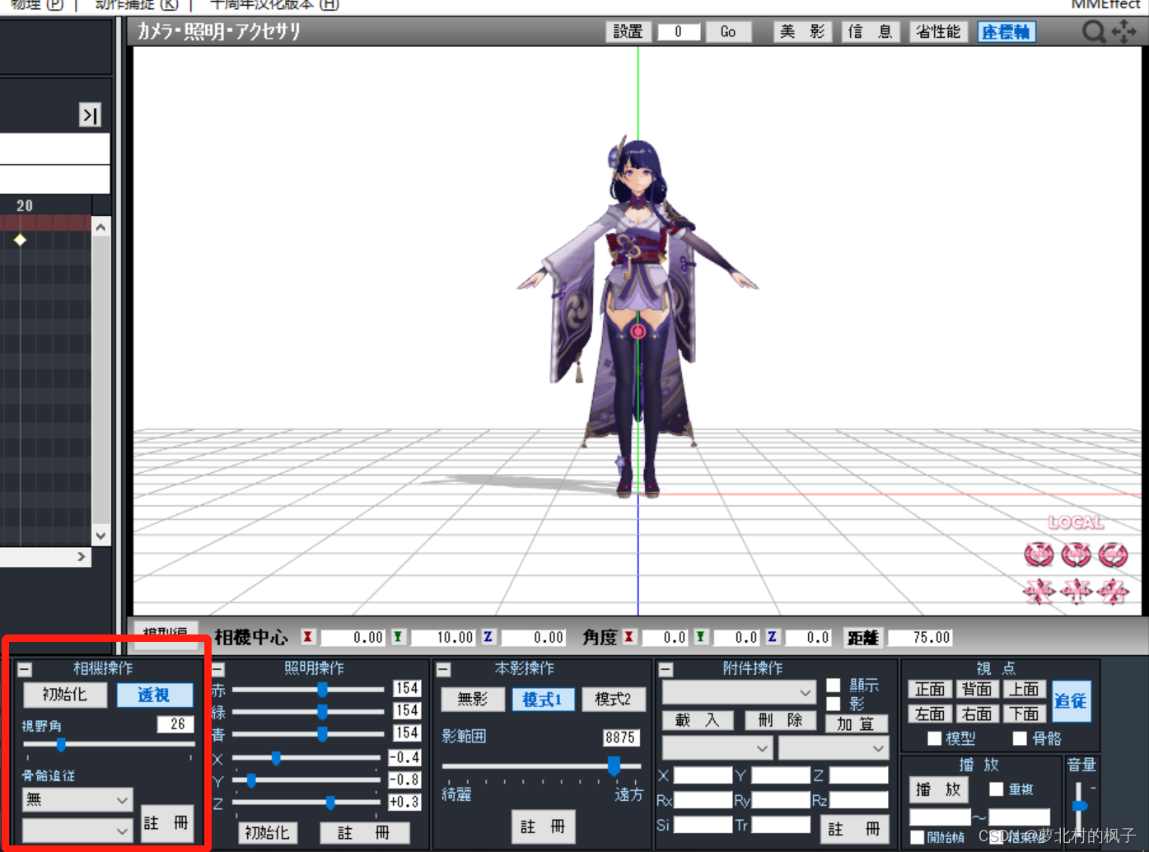The image size is (1149, 852).
Task: Click green Y icon beside 相機中心
Action: (398, 637)
